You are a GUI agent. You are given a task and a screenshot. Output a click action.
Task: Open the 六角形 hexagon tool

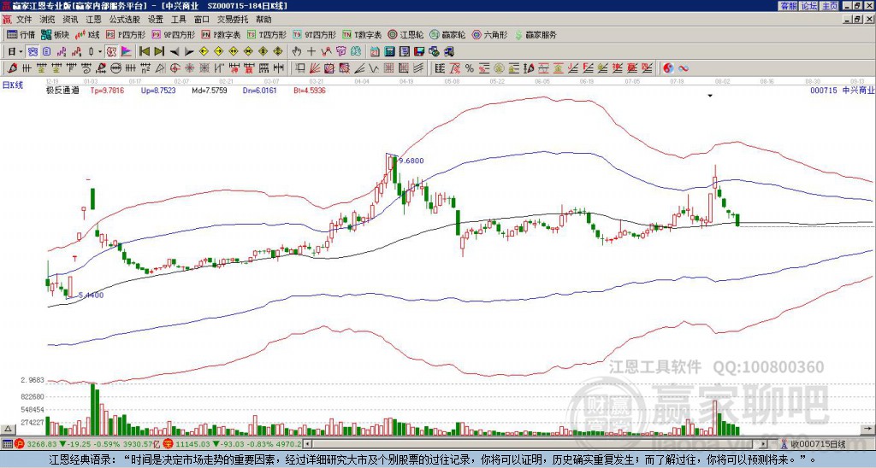point(490,35)
